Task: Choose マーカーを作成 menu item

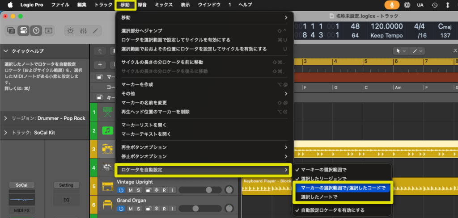Action: click(x=204, y=84)
